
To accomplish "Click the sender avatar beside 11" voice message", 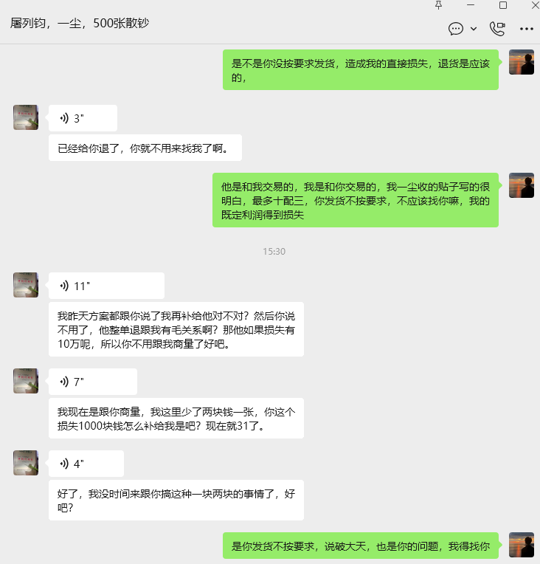I will [26, 285].
